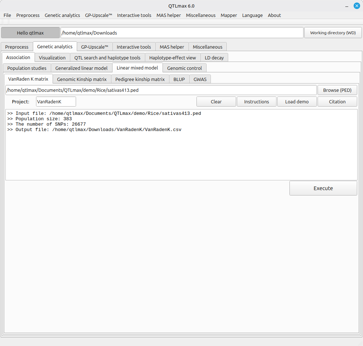Open the Citation information
The height and width of the screenshot is (346, 363).
click(337, 102)
